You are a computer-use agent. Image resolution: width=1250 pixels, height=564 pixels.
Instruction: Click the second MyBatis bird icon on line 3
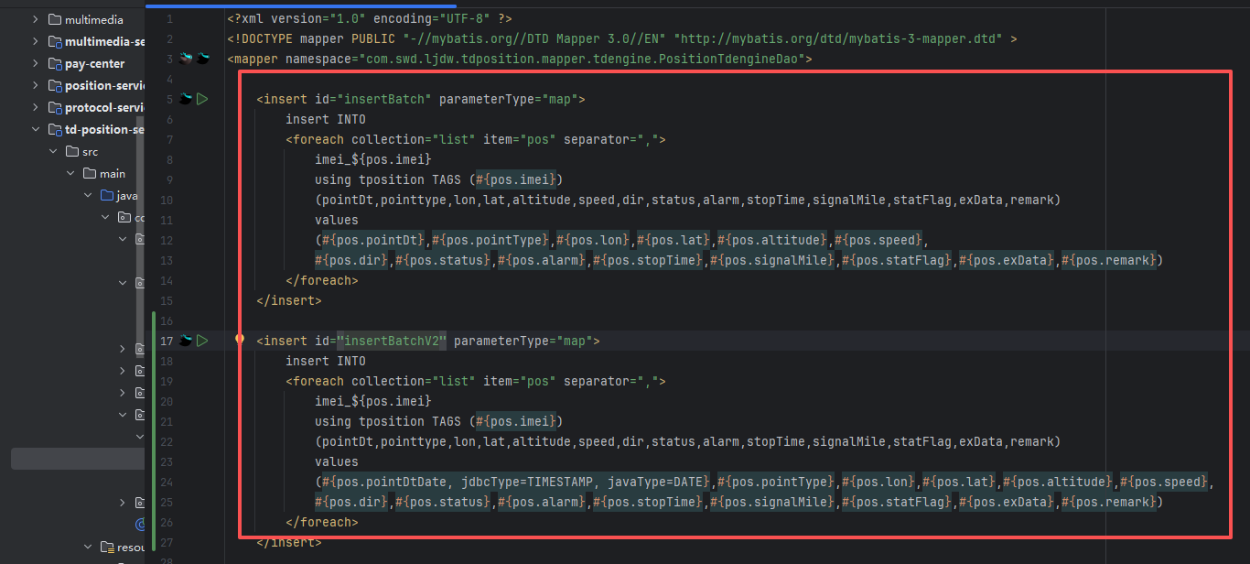tap(202, 59)
